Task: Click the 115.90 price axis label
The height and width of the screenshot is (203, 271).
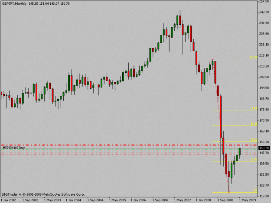Action: tap(264, 196)
